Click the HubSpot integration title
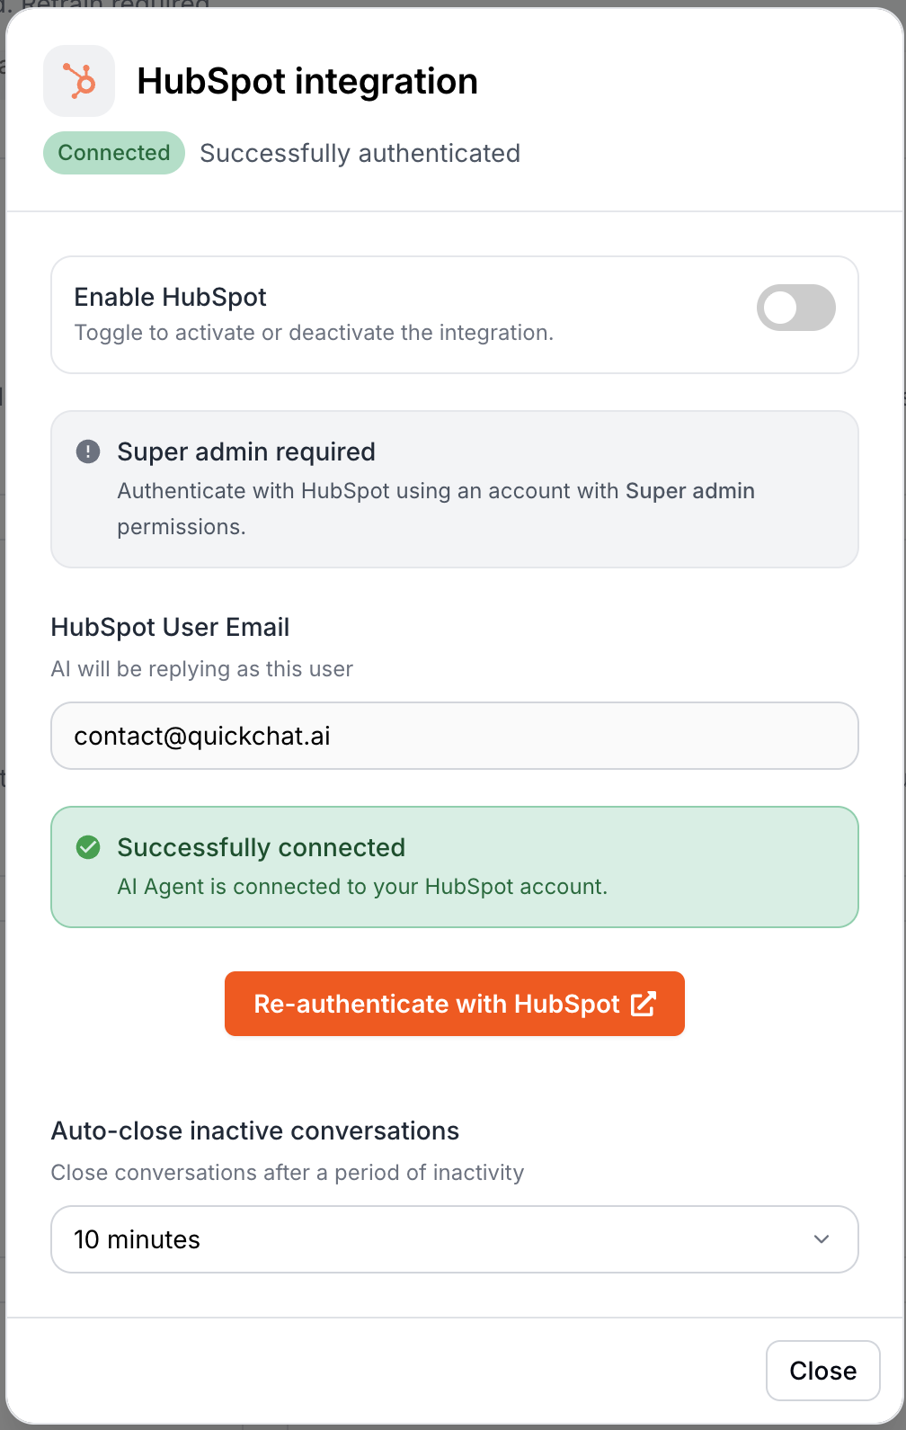The image size is (906, 1430). coord(307,81)
